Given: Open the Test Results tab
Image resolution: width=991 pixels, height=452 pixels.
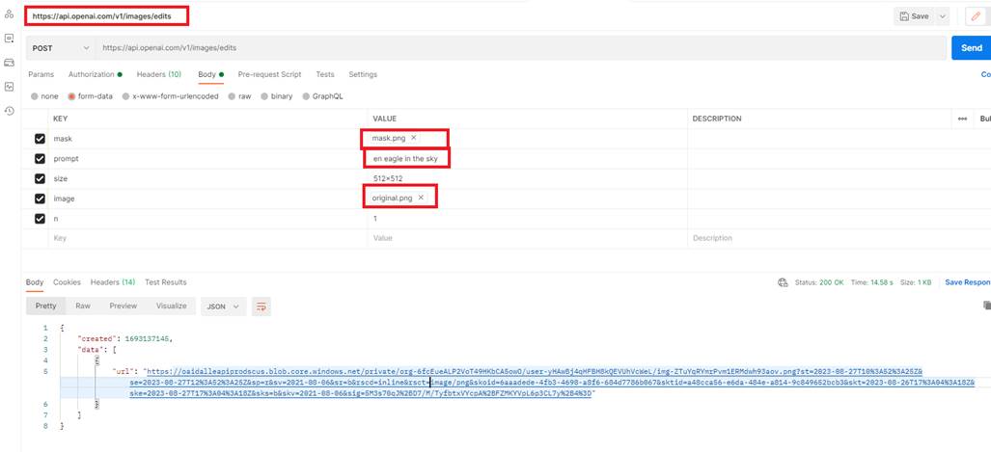Looking at the screenshot, I should click(166, 282).
